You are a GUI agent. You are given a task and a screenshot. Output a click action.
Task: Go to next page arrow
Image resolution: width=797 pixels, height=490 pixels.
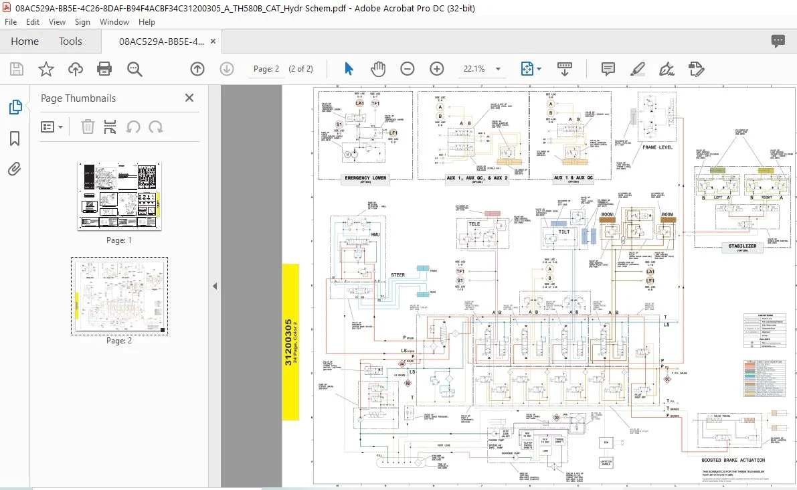227,69
